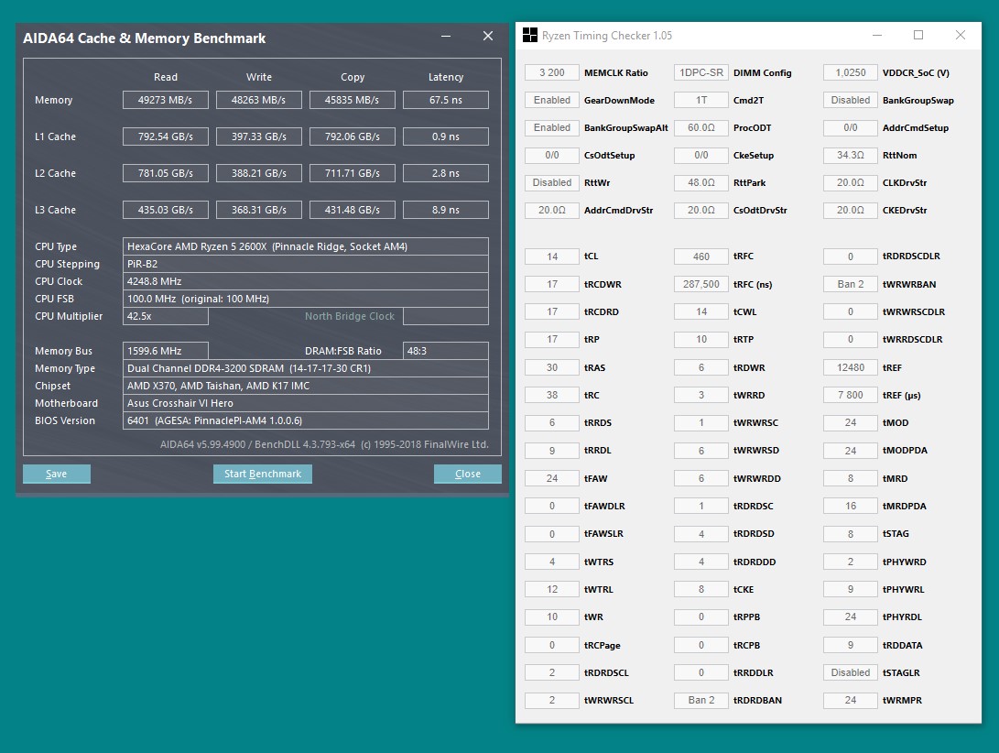999x753 pixels.
Task: Minimize the Ryzen Timing Checker window
Action: 876,36
